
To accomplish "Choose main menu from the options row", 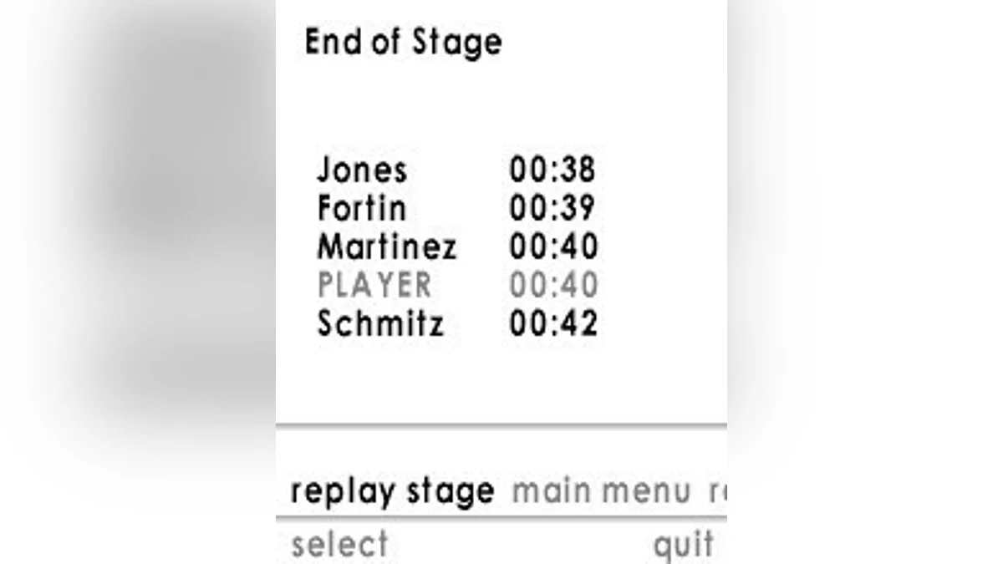I will click(601, 491).
